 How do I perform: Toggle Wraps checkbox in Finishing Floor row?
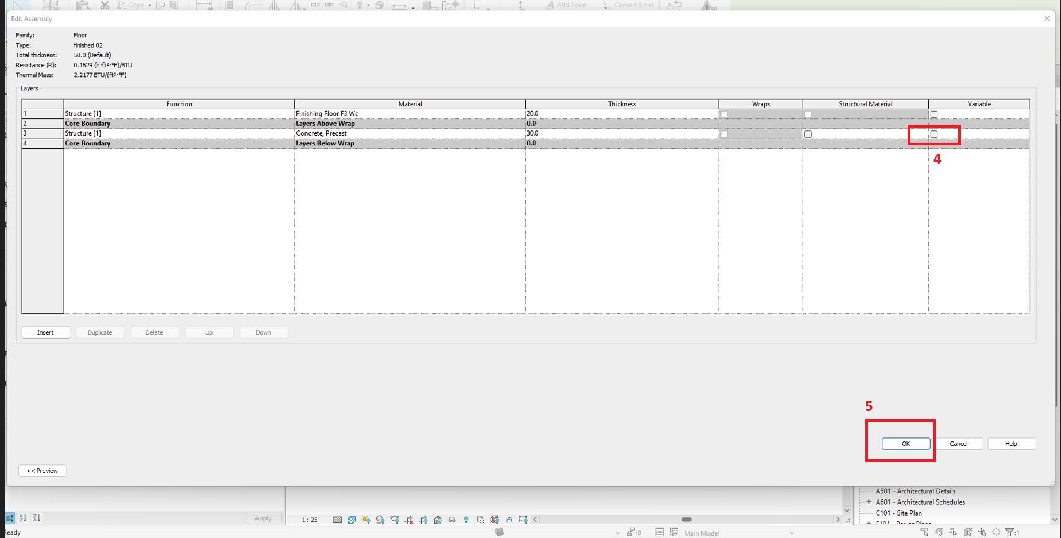coord(724,114)
